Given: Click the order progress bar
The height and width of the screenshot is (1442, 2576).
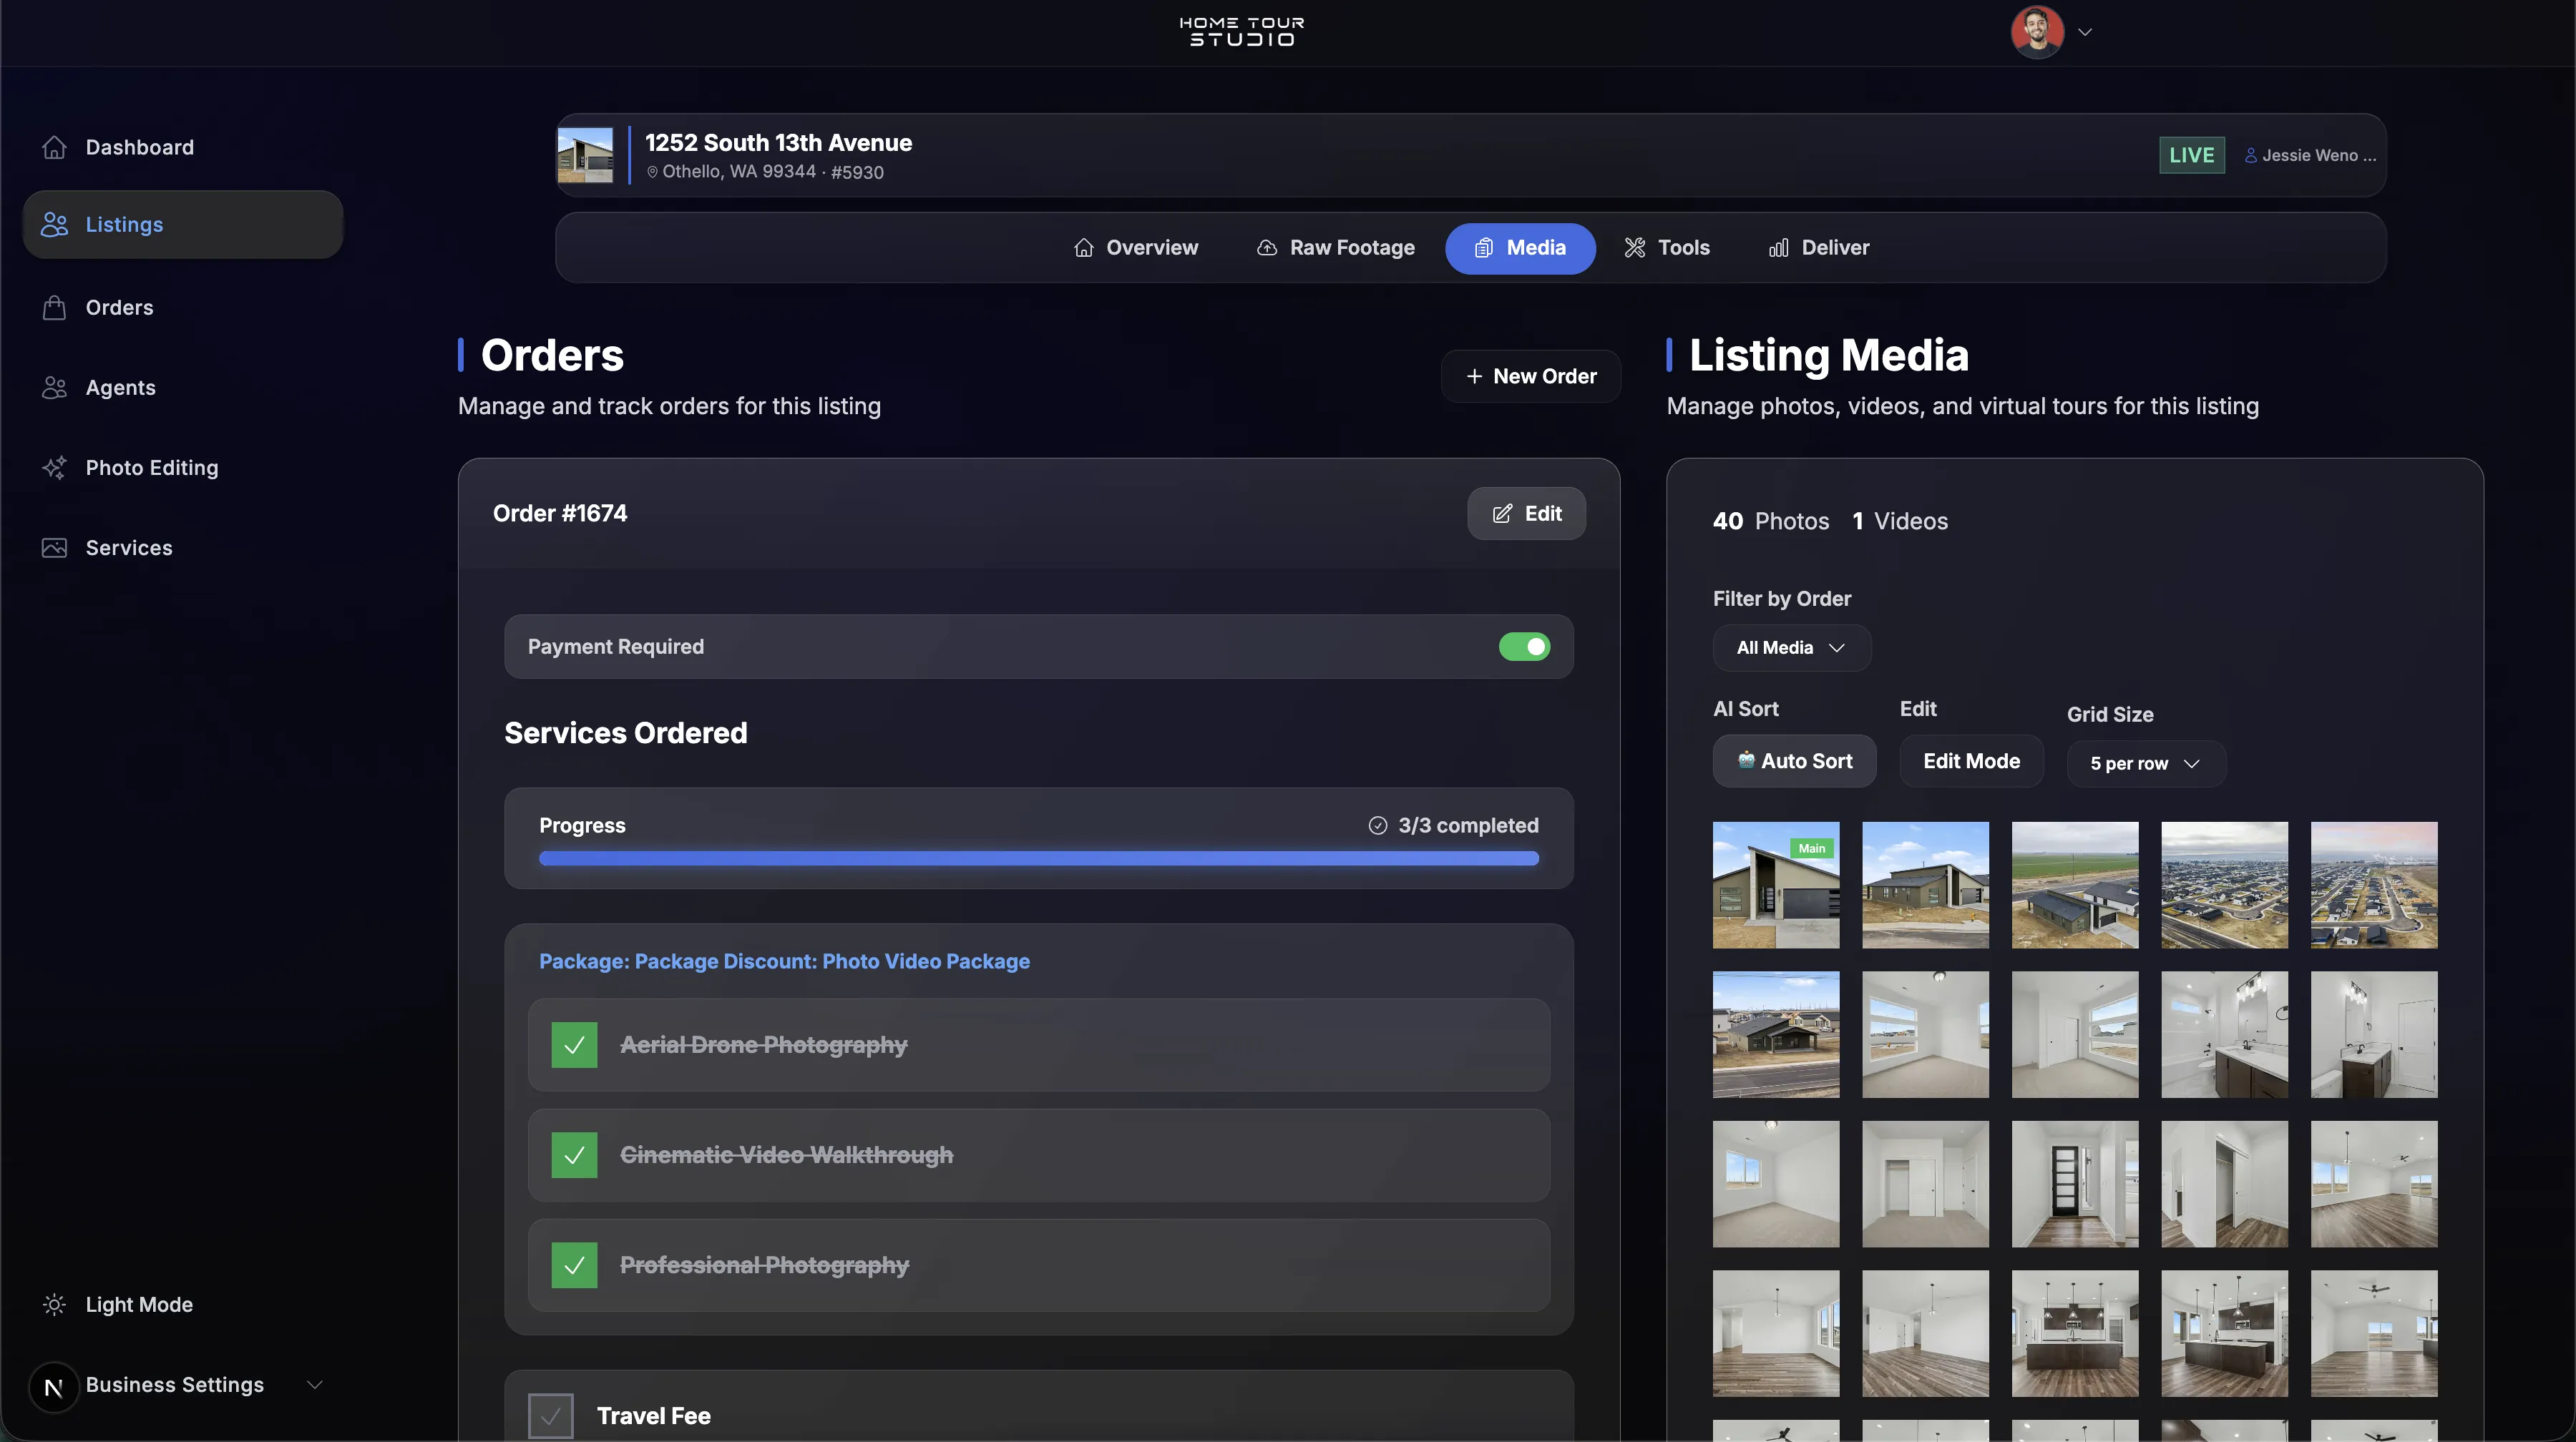Looking at the screenshot, I should (1038, 858).
